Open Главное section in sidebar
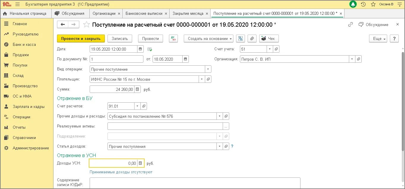Viewport: 405px width, 189px height. click(20, 24)
